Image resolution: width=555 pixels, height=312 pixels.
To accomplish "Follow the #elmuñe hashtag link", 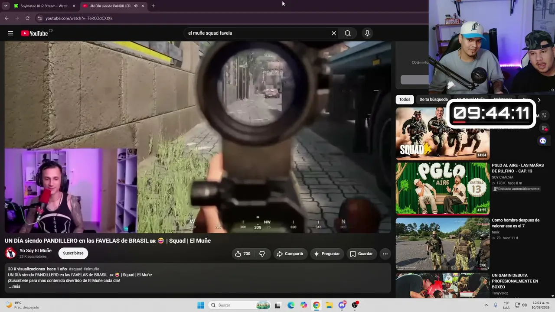I will 91,269.
